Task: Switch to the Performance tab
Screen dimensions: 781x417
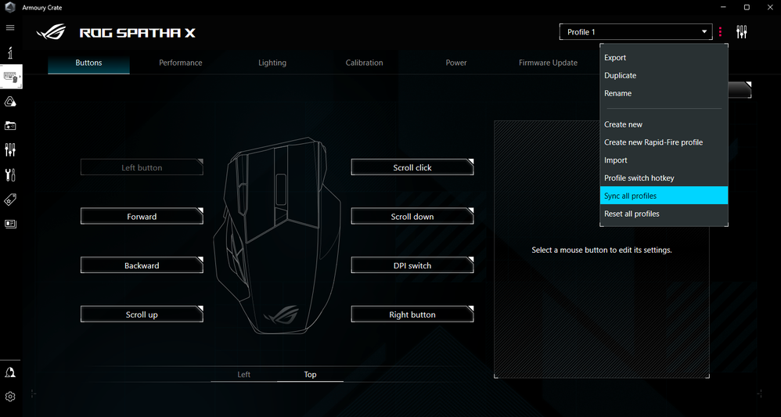Action: [180, 63]
